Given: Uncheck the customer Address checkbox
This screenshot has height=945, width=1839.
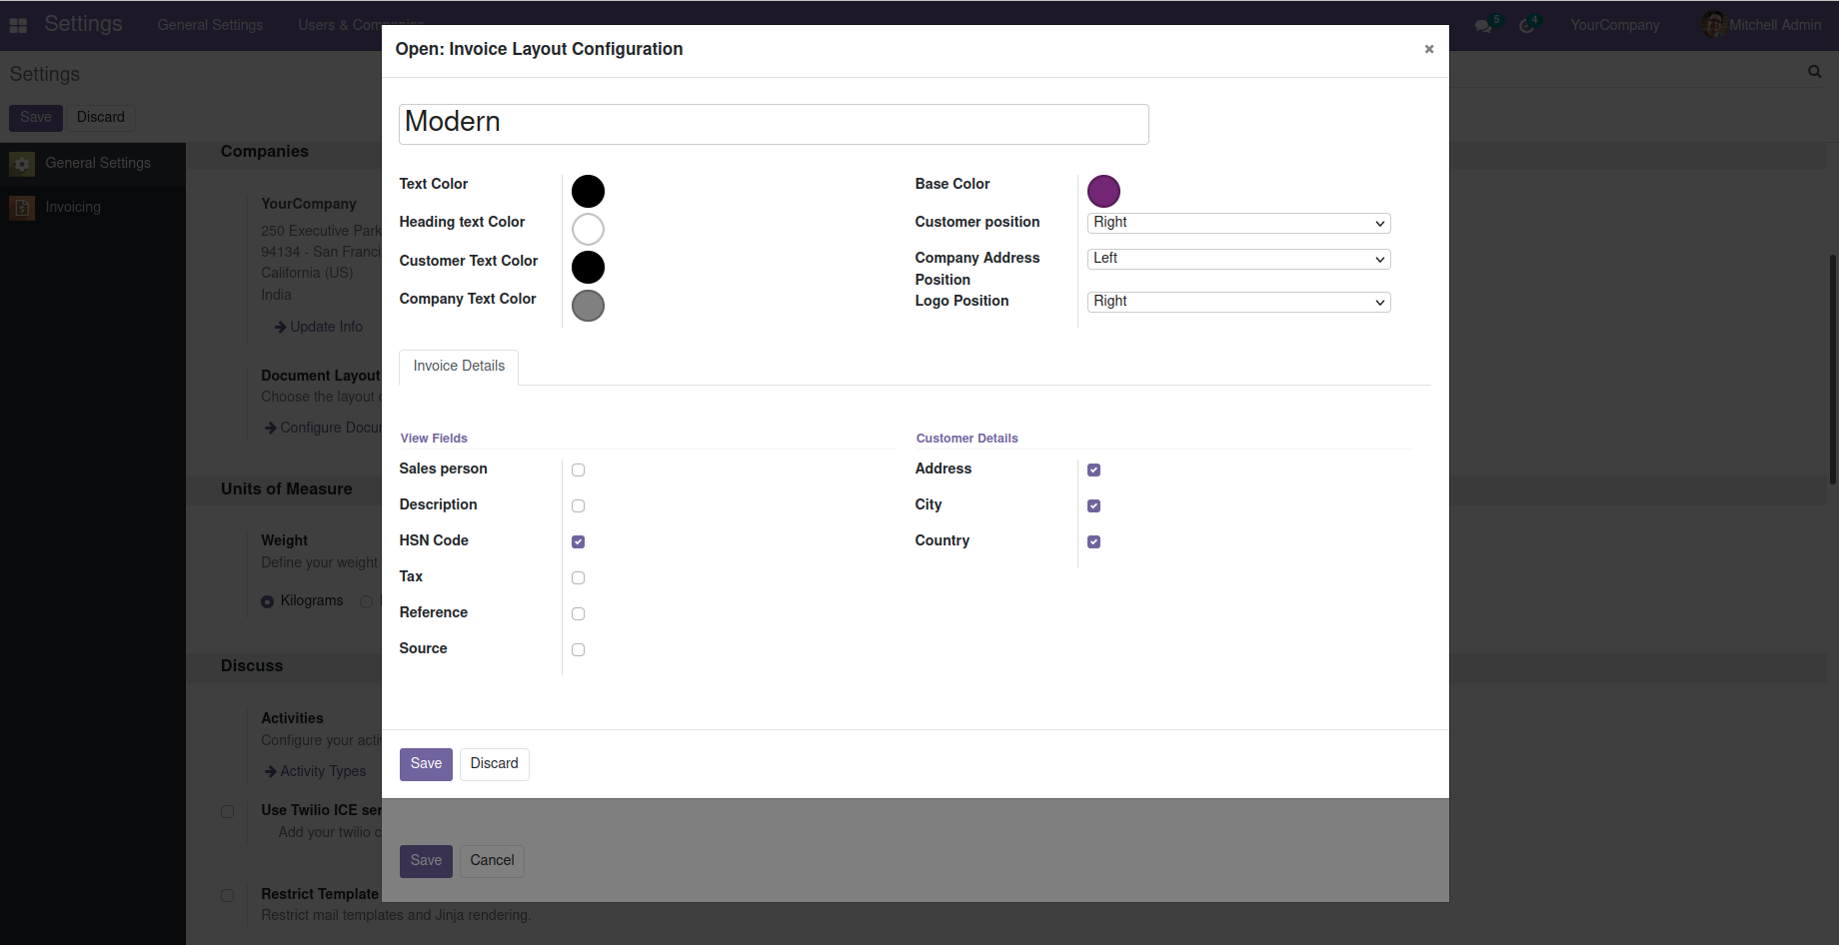Looking at the screenshot, I should [1093, 471].
